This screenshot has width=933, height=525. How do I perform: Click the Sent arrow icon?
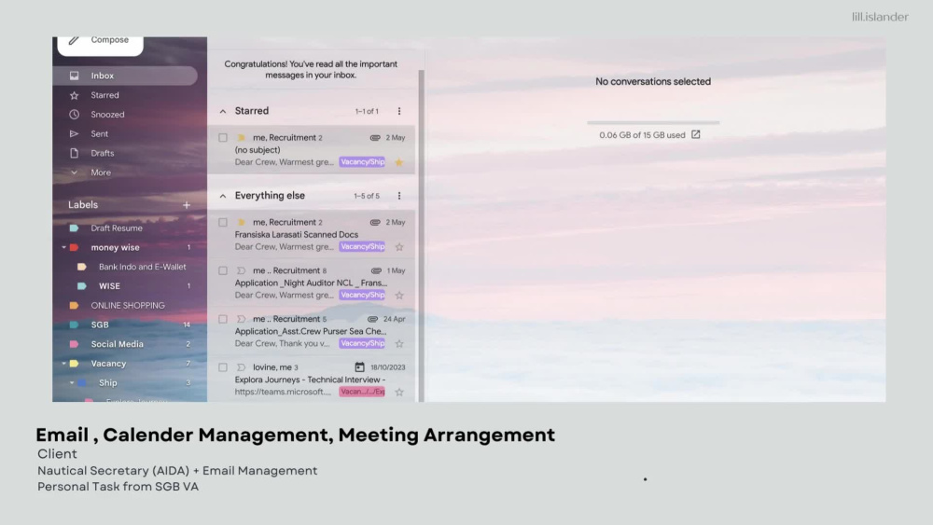coord(74,133)
